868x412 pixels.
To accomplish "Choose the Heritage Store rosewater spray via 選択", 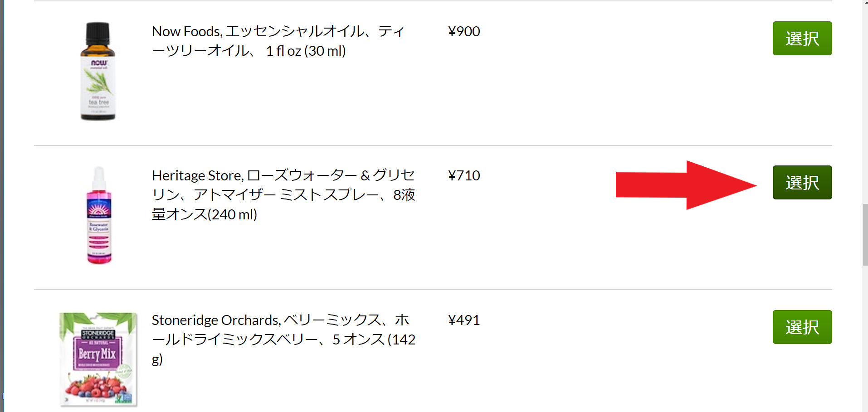I will pyautogui.click(x=802, y=182).
